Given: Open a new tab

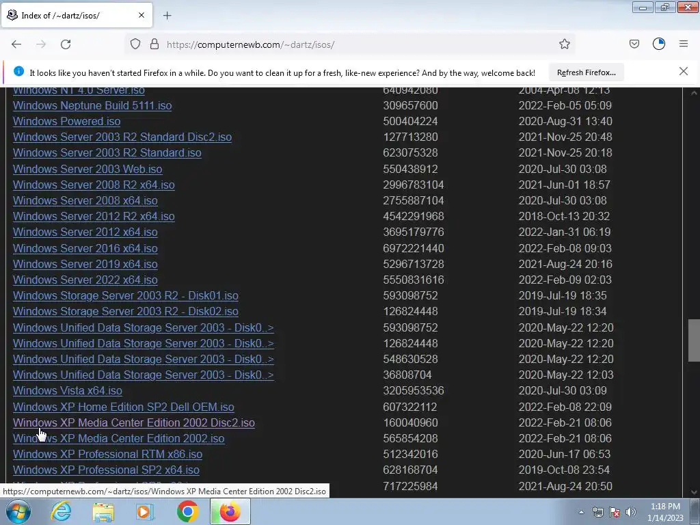Looking at the screenshot, I should tap(167, 16).
